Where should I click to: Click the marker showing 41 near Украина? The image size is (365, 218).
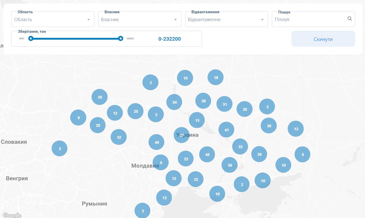tap(226, 130)
